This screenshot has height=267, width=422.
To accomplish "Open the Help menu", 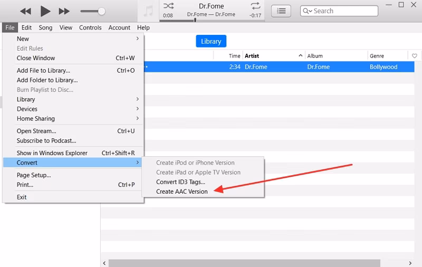I will point(143,27).
